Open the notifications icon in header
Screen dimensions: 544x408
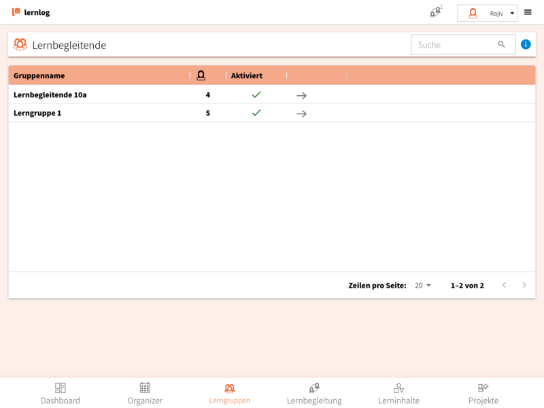click(x=435, y=12)
